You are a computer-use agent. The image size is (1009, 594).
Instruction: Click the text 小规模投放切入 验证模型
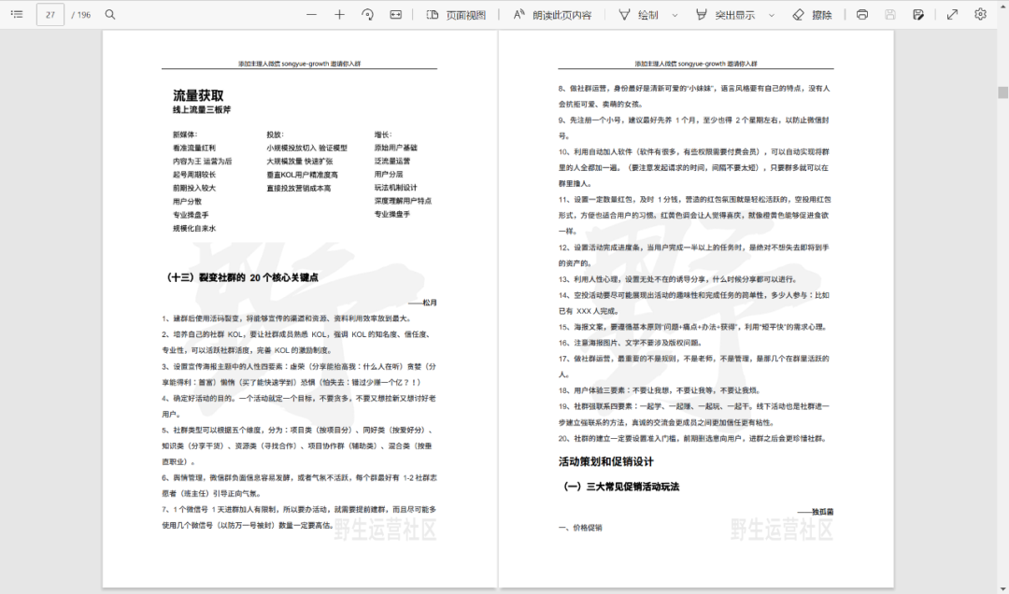coord(307,148)
